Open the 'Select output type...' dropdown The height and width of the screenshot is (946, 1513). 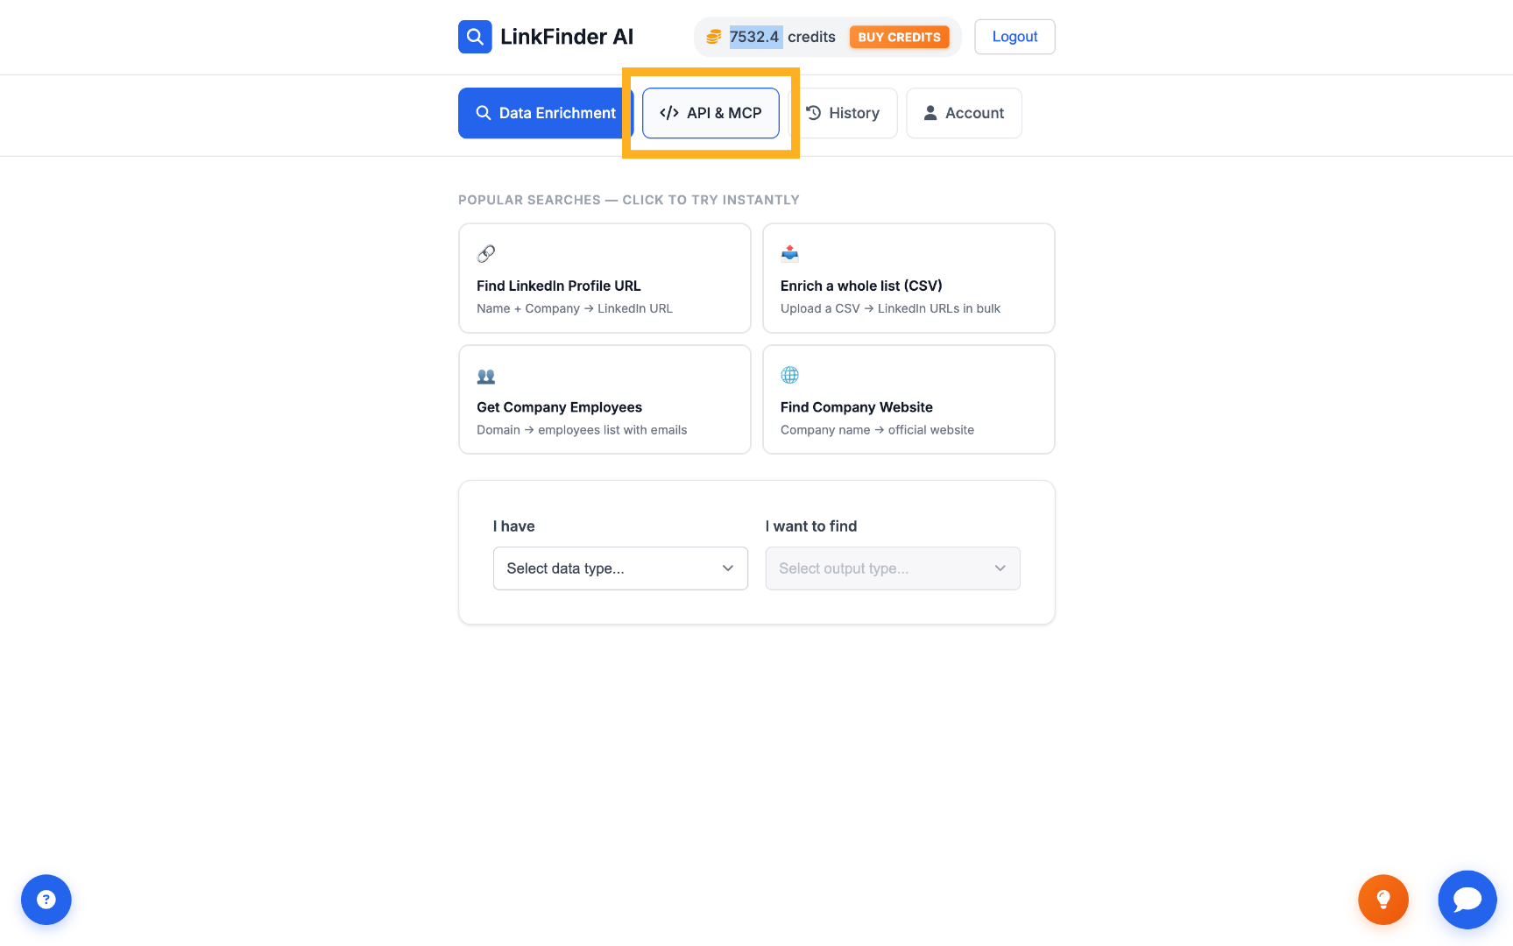tap(893, 568)
